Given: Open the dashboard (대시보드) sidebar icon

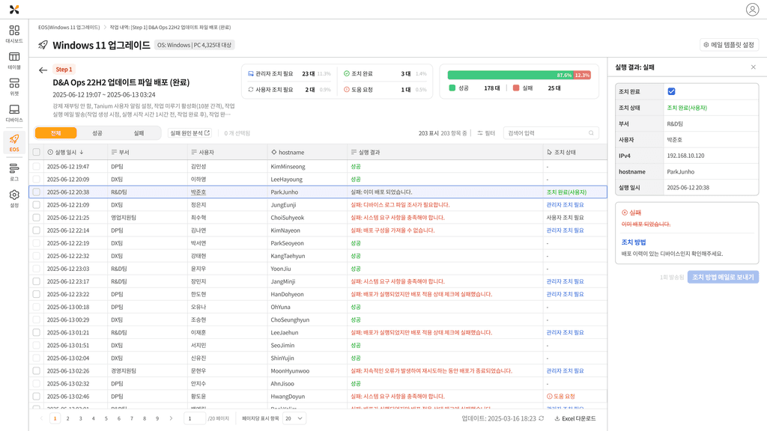Looking at the screenshot, I should pyautogui.click(x=14, y=34).
